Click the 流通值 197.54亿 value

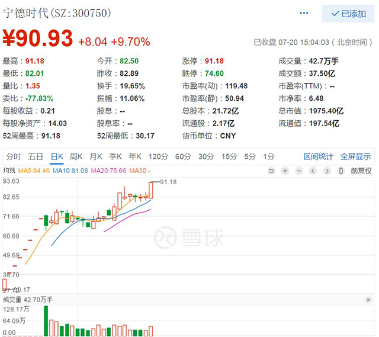coord(324,123)
